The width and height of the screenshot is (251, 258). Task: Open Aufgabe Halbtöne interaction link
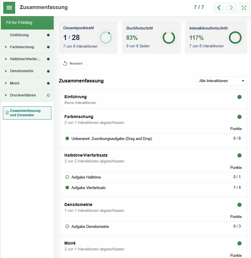[x=86, y=177]
